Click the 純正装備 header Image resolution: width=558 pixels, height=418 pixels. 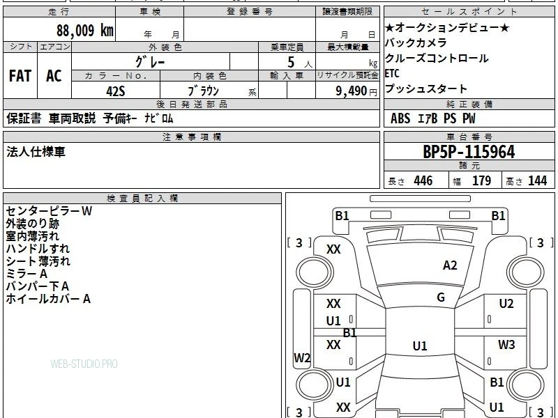pyautogui.click(x=469, y=104)
